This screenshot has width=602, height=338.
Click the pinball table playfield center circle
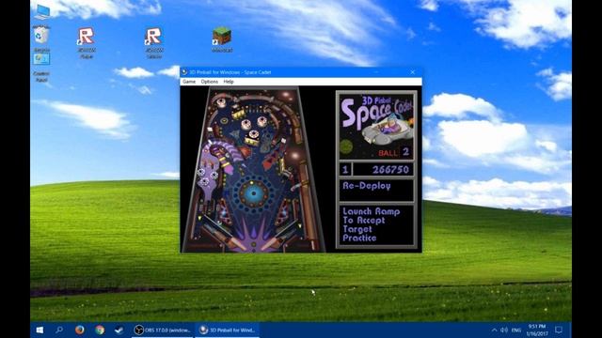pyautogui.click(x=254, y=193)
